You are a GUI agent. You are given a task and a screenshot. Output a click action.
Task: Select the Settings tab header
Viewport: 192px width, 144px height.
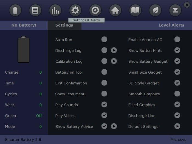pyautogui.click(x=64, y=25)
